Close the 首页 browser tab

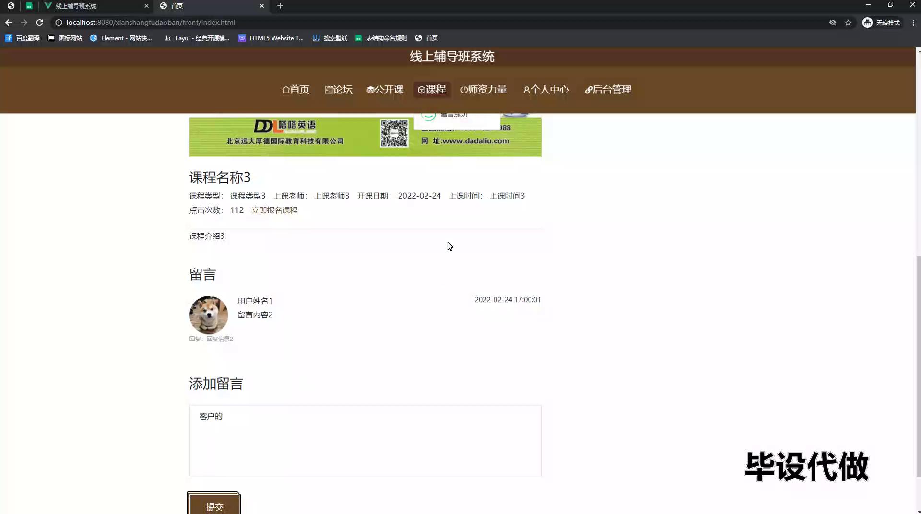(x=261, y=6)
